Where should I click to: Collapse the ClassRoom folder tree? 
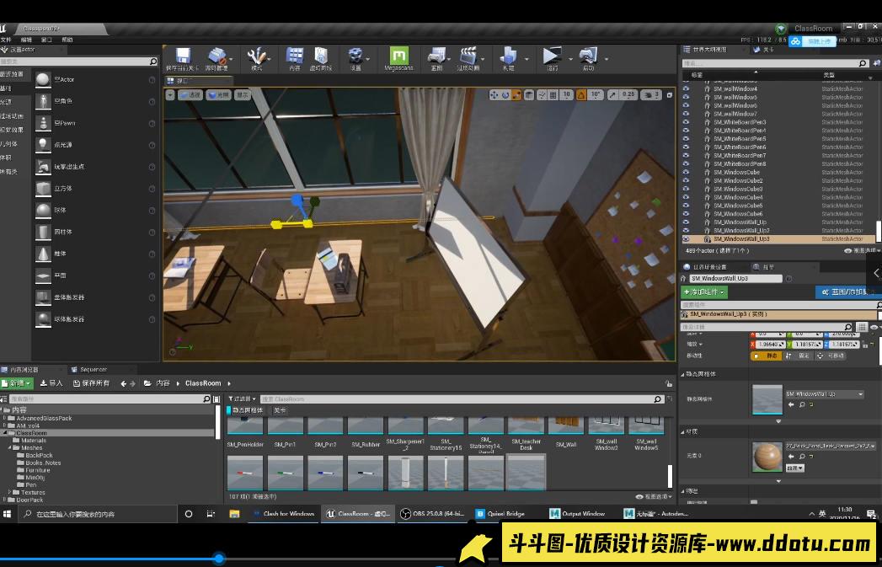coord(5,433)
